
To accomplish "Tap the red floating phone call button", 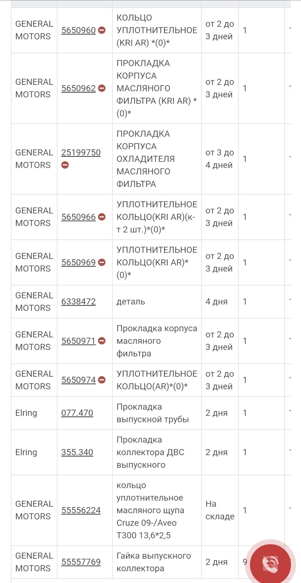I will [x=270, y=564].
